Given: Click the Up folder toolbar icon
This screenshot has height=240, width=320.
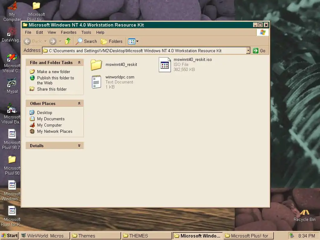Looking at the screenshot, I should (x=68, y=41).
